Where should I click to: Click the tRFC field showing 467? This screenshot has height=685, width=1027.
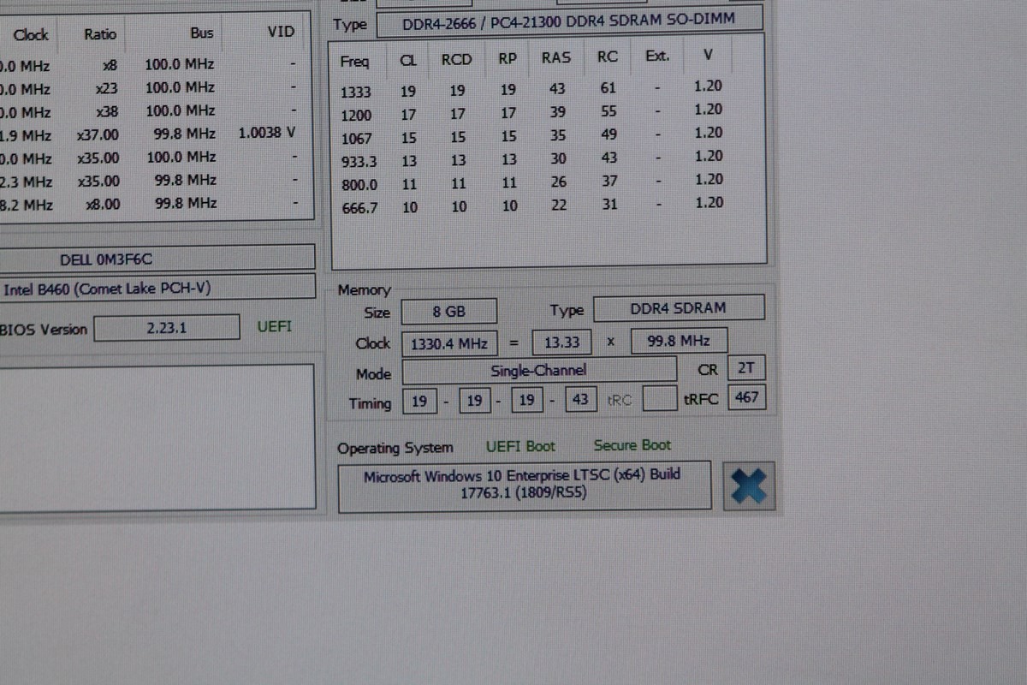click(746, 397)
